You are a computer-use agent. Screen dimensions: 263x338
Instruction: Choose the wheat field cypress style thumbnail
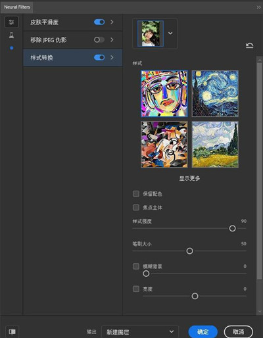click(x=215, y=145)
